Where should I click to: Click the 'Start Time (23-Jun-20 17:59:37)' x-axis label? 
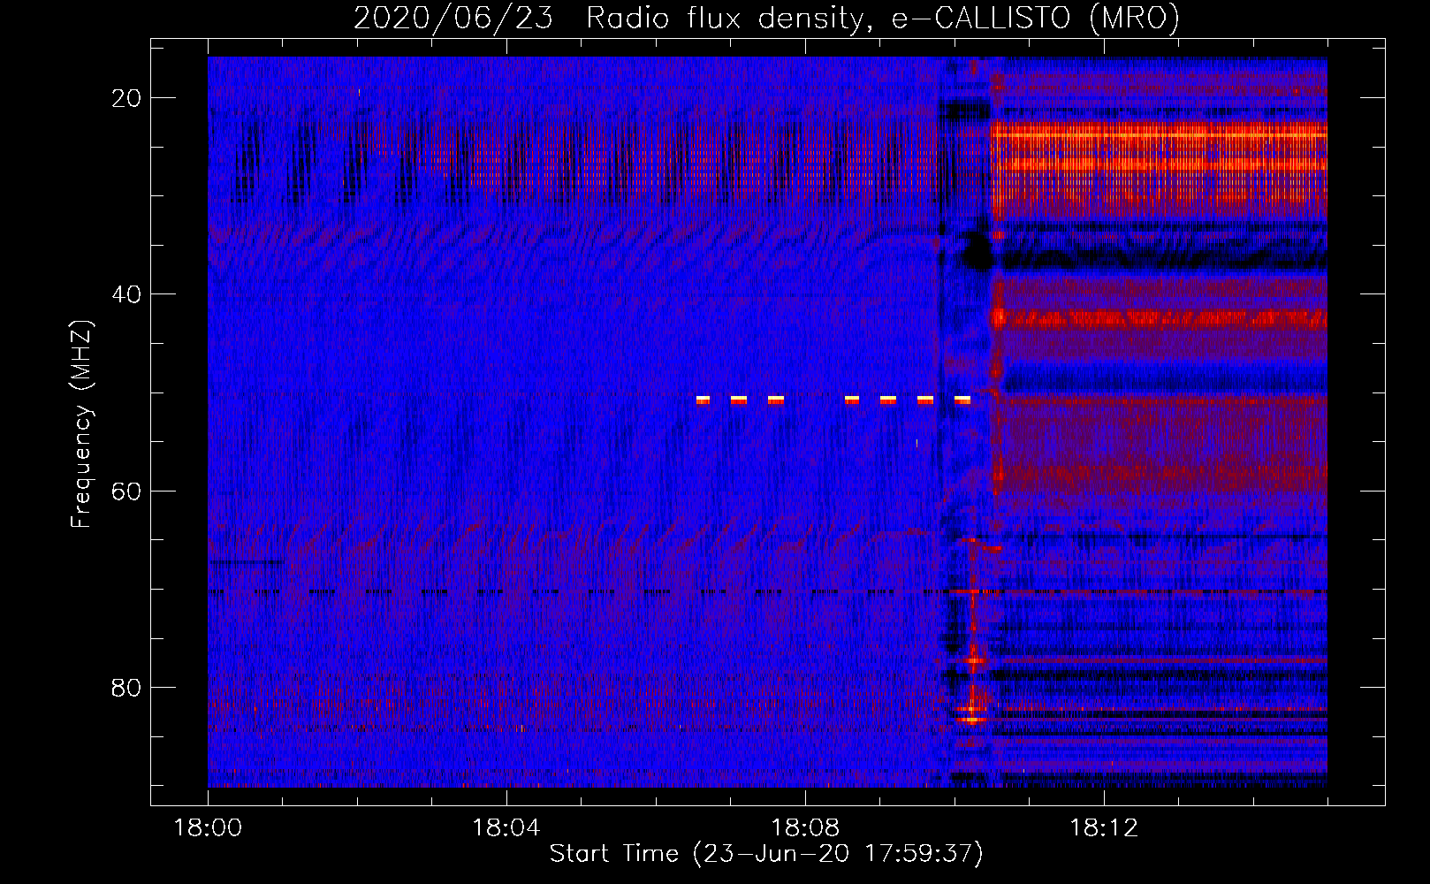(766, 854)
